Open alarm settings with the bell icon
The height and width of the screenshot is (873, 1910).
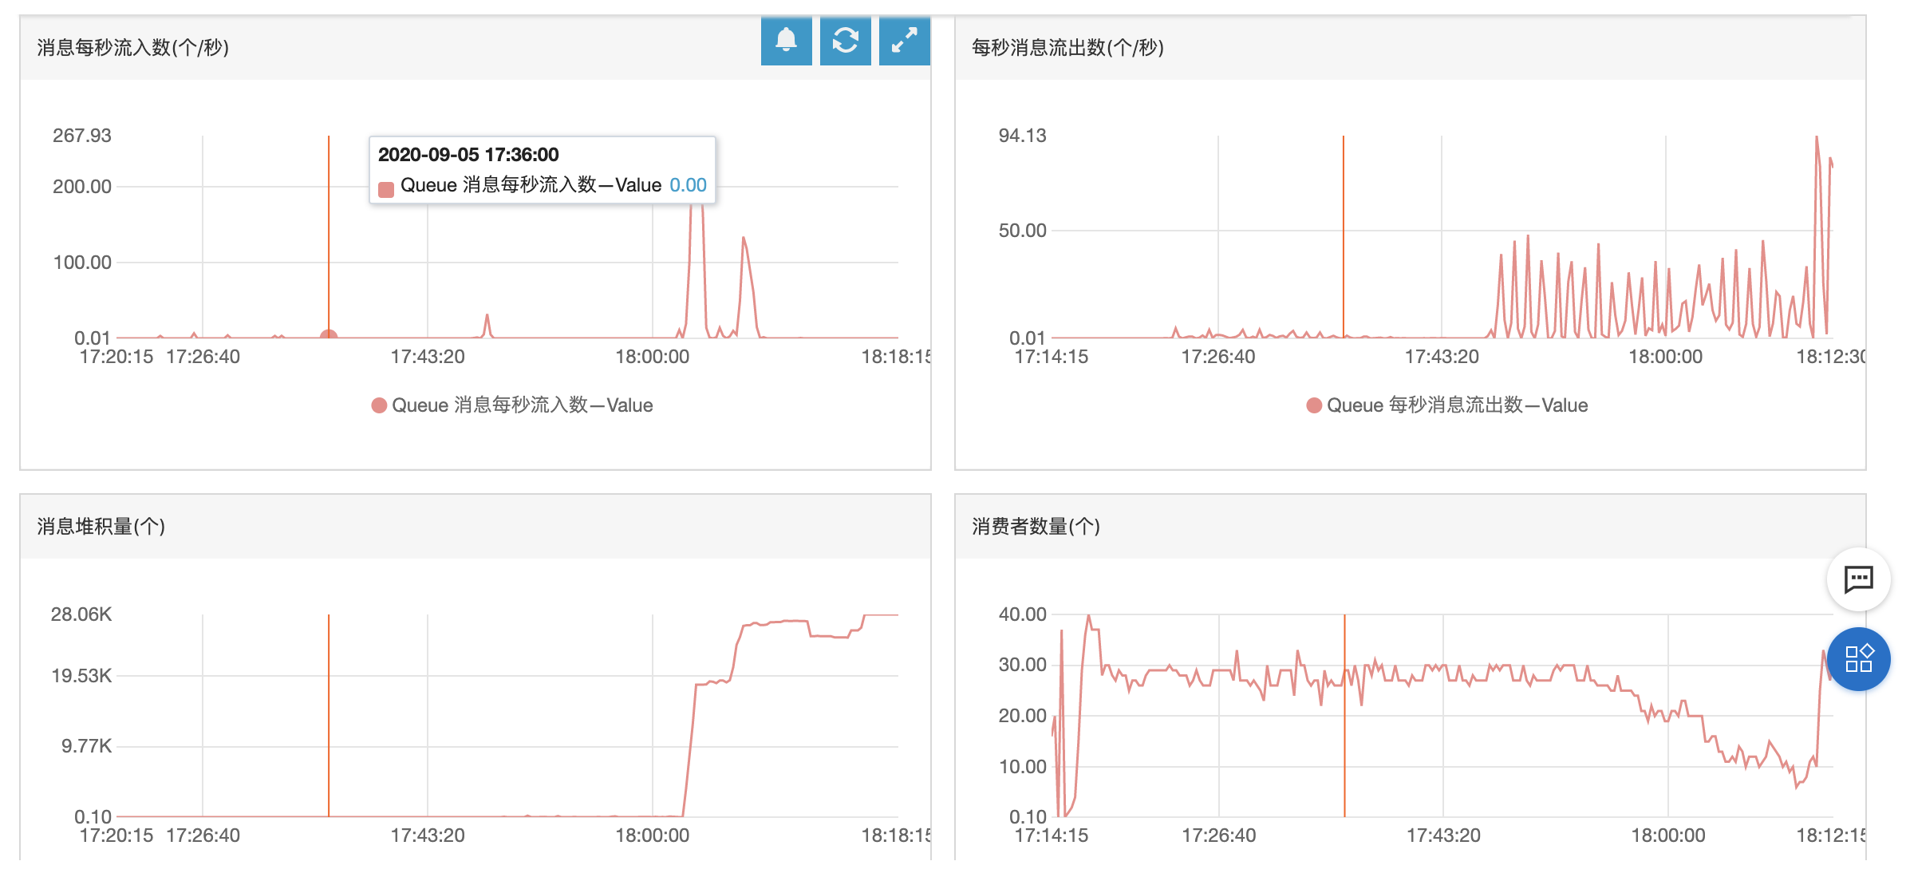click(x=788, y=41)
